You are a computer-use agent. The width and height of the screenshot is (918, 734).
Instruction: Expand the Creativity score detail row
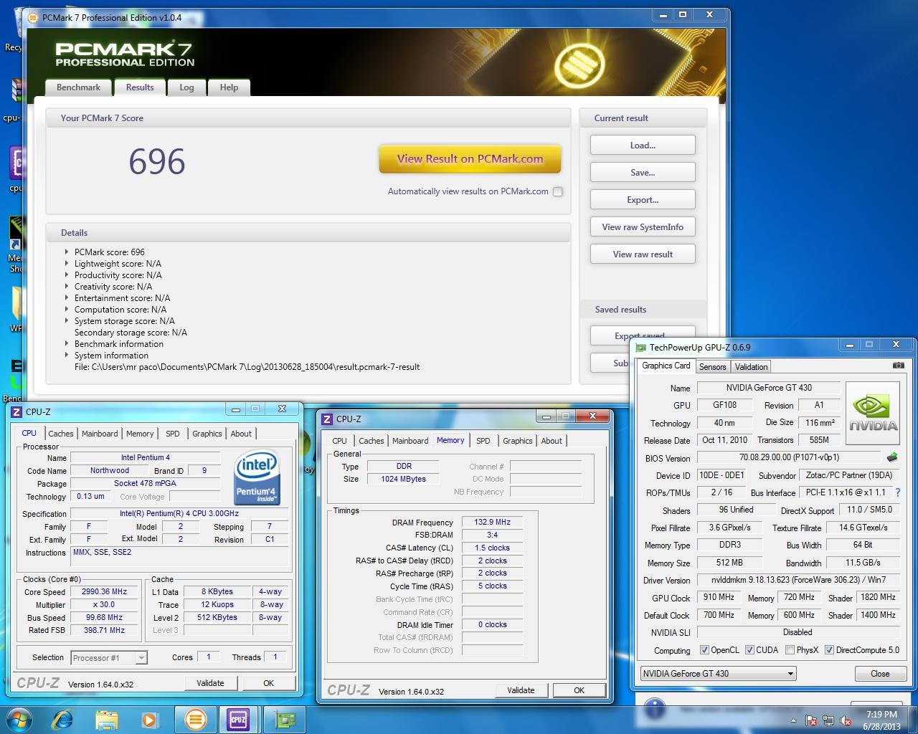coord(67,287)
